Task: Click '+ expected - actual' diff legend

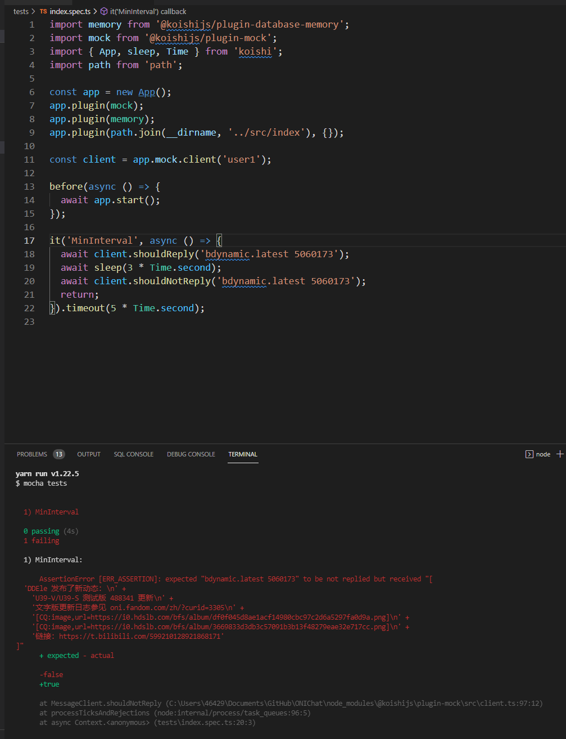Action: pos(76,656)
